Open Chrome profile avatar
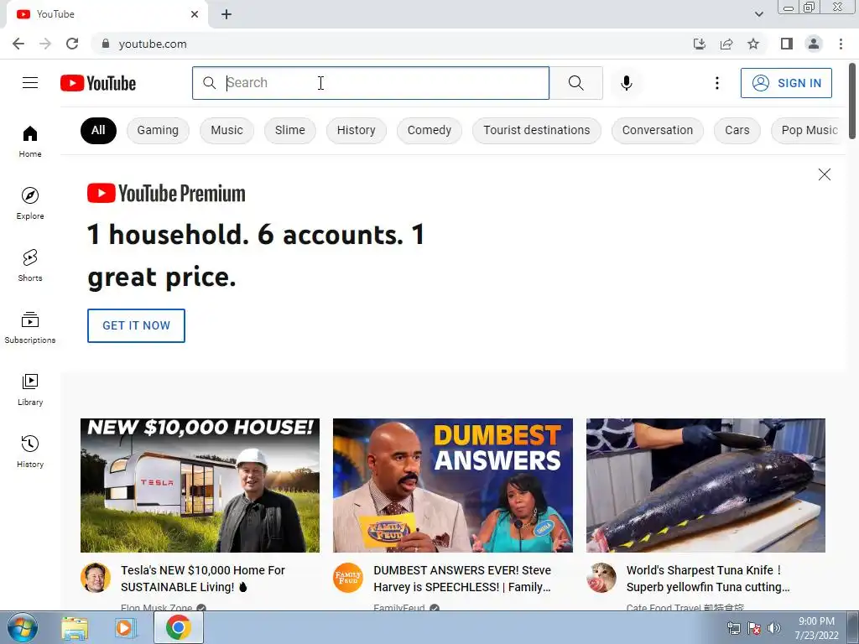The height and width of the screenshot is (644, 859). 814,44
